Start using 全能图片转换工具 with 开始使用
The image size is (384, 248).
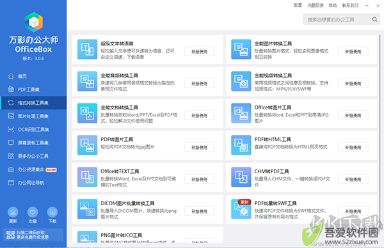(x=353, y=52)
